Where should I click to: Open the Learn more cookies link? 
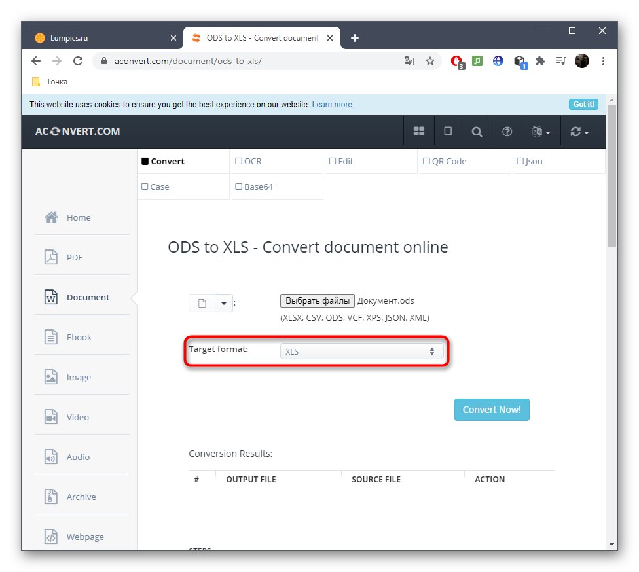pos(332,104)
